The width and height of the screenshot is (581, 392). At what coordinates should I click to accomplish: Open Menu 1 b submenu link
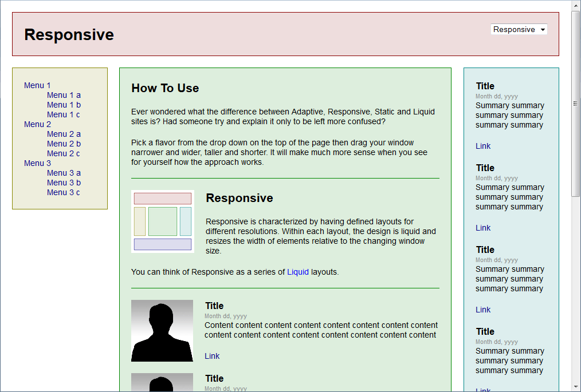tap(64, 105)
